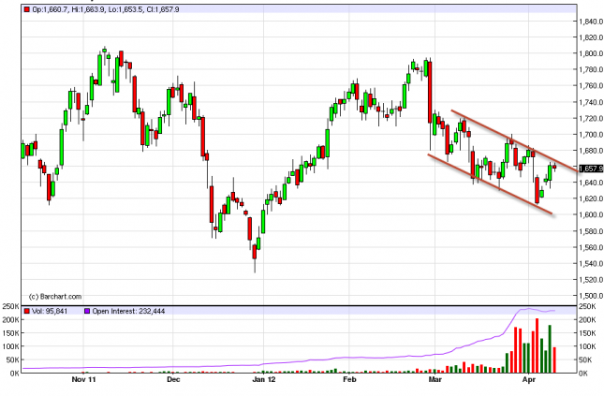Click the long red candle at end of February

click(430, 92)
